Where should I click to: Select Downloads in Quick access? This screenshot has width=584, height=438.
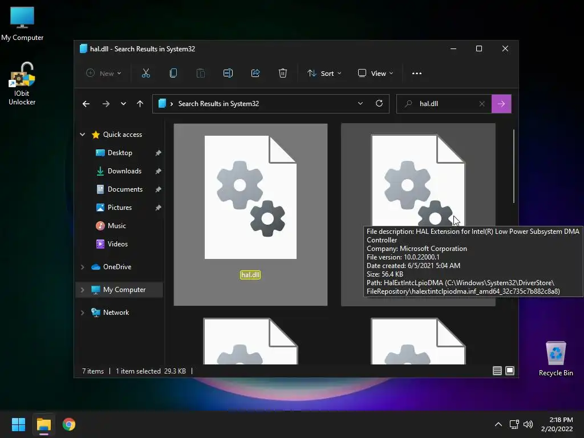pyautogui.click(x=124, y=171)
